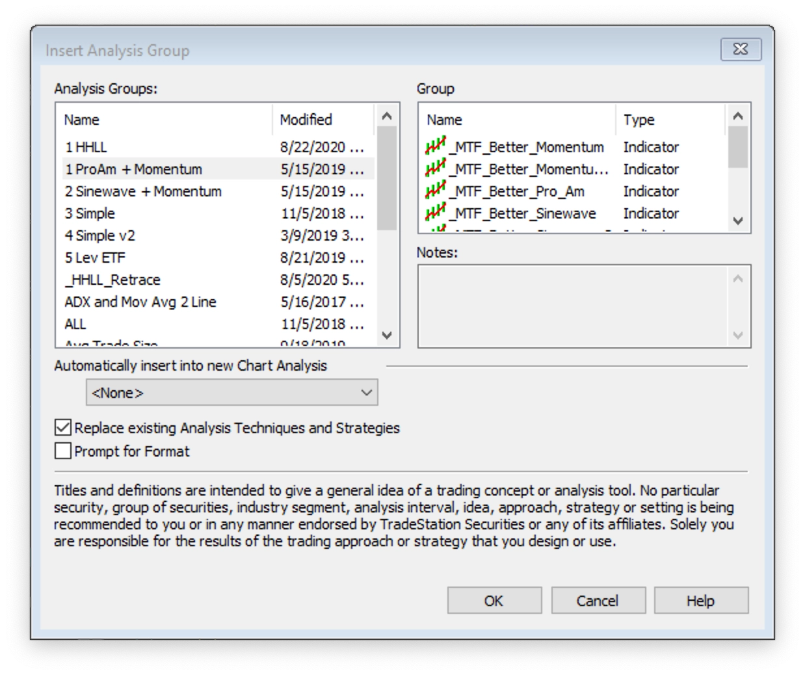Click up arrow of Analysis Groups scrollbar
The height and width of the screenshot is (675, 805).
pyautogui.click(x=387, y=116)
